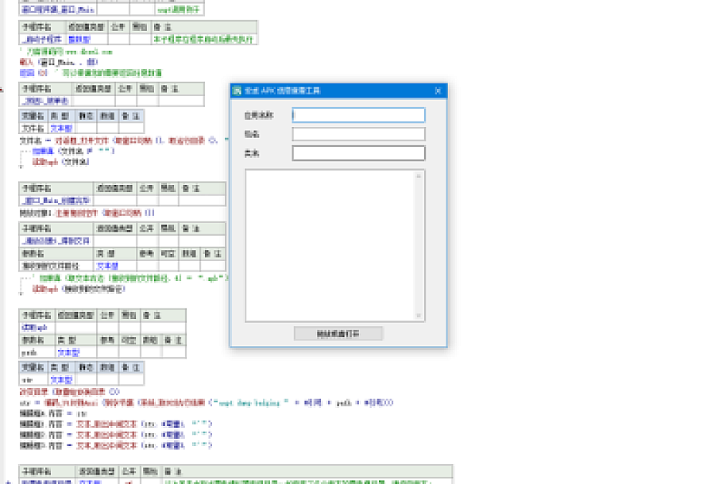This screenshot has width=707, height=484.
Task: Click the second text field in the dialog
Action: (358, 134)
